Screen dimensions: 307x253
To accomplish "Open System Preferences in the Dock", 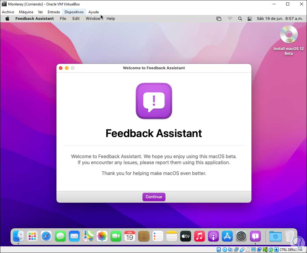I will tap(241, 236).
